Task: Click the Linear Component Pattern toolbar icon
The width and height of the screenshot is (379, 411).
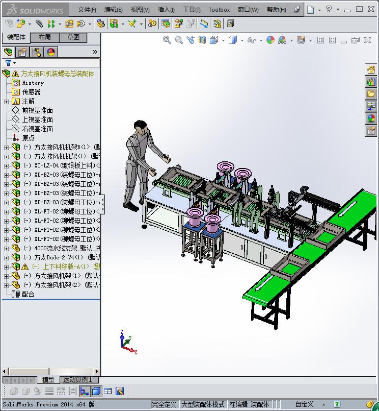Action: [51, 24]
